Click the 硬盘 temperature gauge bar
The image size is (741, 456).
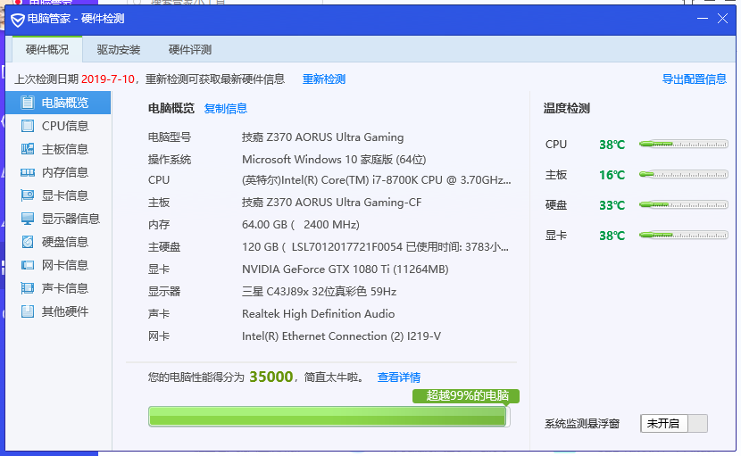click(x=683, y=204)
